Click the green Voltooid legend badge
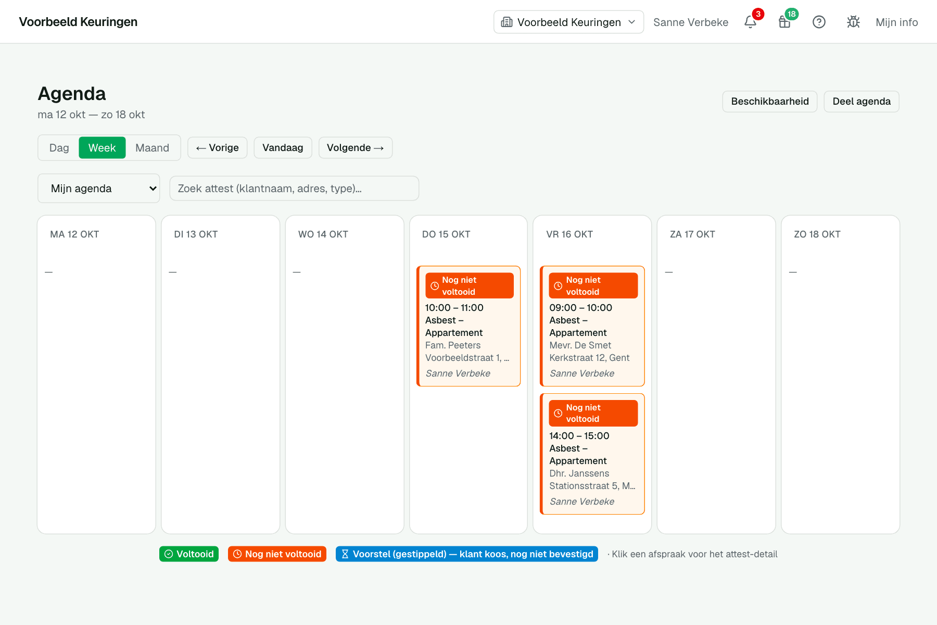This screenshot has width=937, height=625. [x=189, y=554]
